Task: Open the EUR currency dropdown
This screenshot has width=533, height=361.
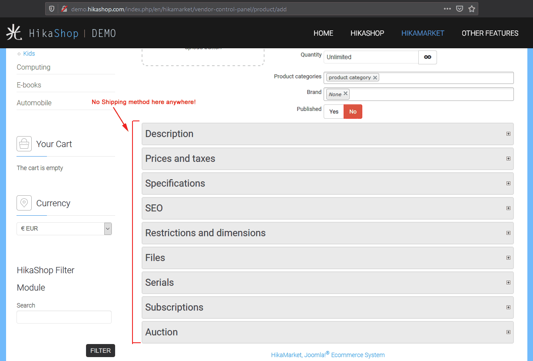Action: point(64,228)
